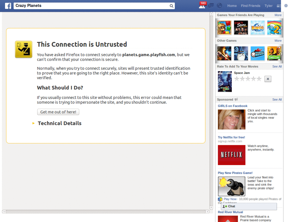Click the Sponsored megaphone icon
The height and width of the screenshot is (222, 296).
[x=236, y=99]
